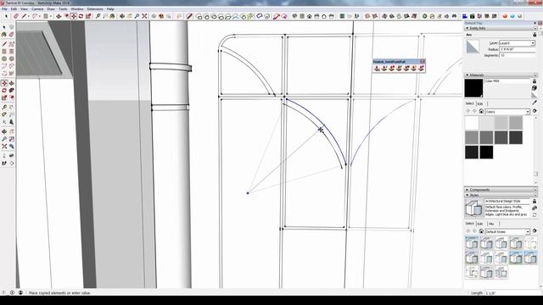Pick the Line pencil in left toolbar

click(4, 44)
